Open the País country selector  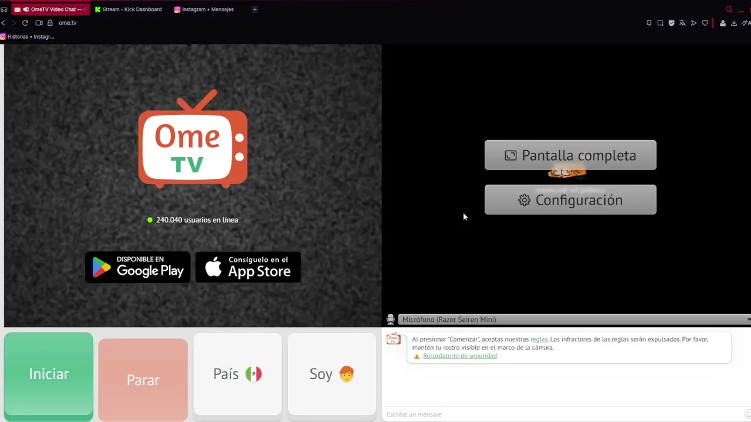point(238,374)
